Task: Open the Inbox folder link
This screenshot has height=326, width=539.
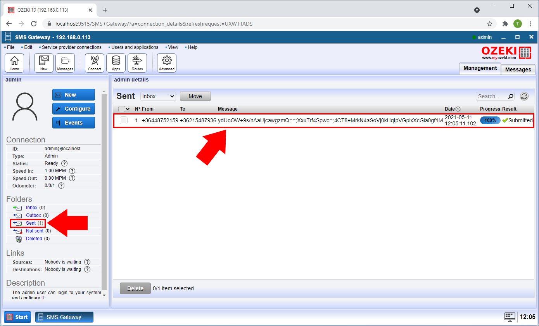Action: point(32,208)
